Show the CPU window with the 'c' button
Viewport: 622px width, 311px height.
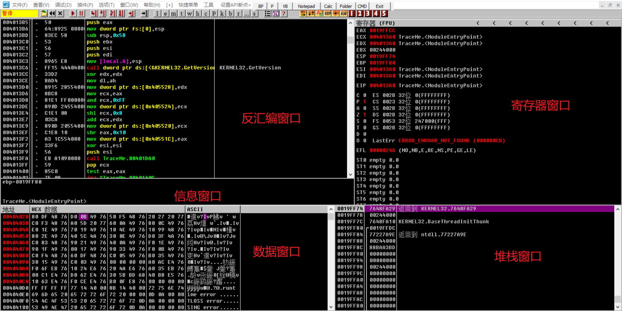point(206,13)
